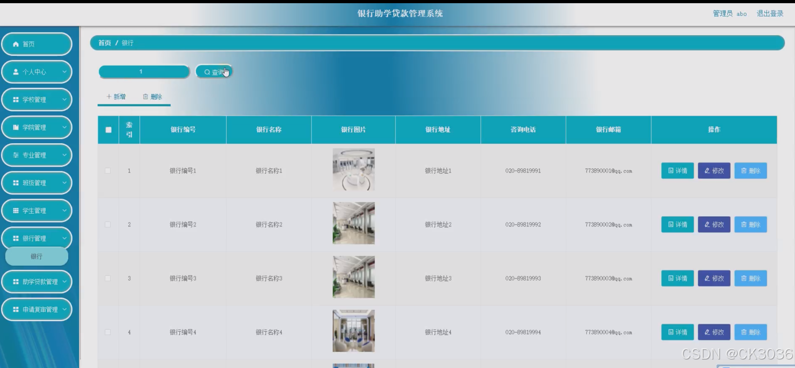Screen dimensions: 795x368
Task: Check the checkbox for row 银行编号3
Action: point(108,279)
